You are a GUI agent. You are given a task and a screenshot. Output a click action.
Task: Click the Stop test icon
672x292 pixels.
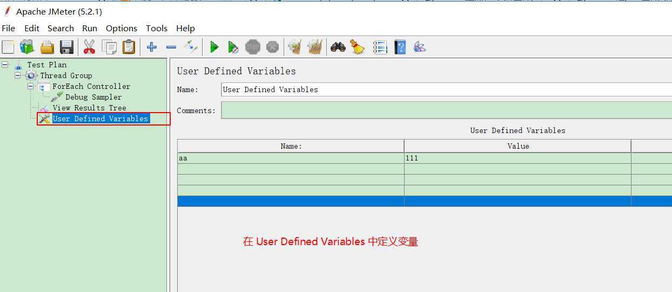pos(253,47)
